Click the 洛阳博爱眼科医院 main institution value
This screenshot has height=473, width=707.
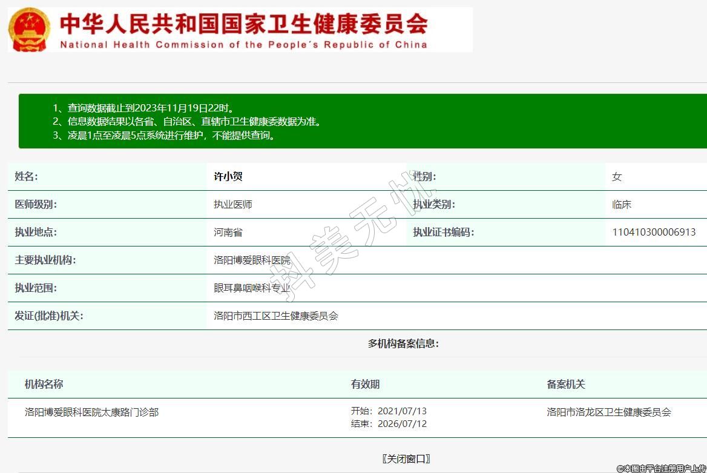[x=252, y=260]
